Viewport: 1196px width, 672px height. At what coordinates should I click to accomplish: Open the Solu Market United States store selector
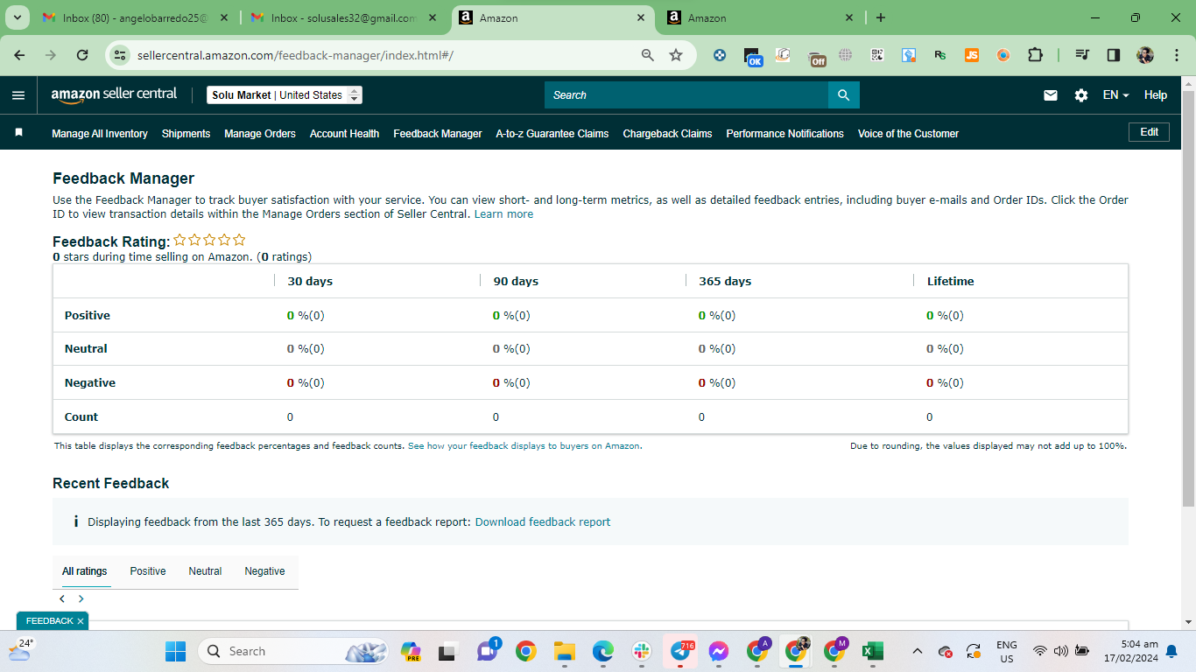coord(285,95)
